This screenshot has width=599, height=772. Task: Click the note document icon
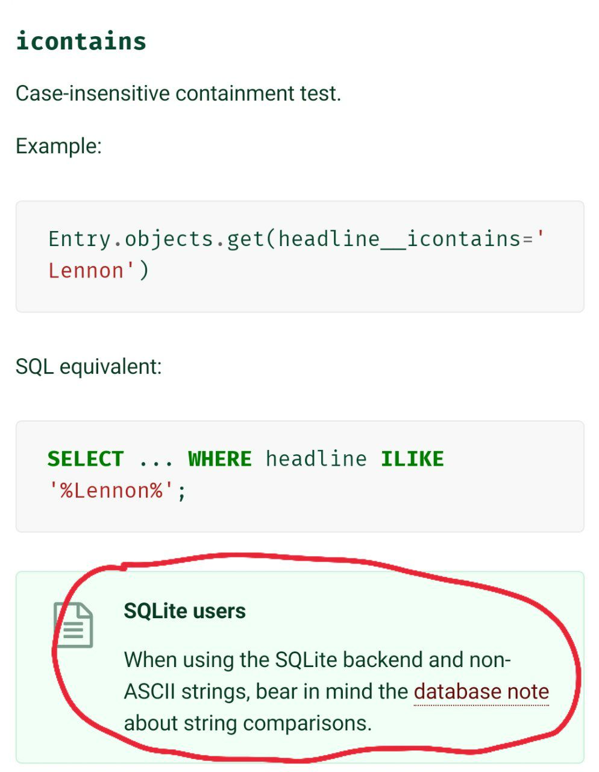tap(74, 625)
